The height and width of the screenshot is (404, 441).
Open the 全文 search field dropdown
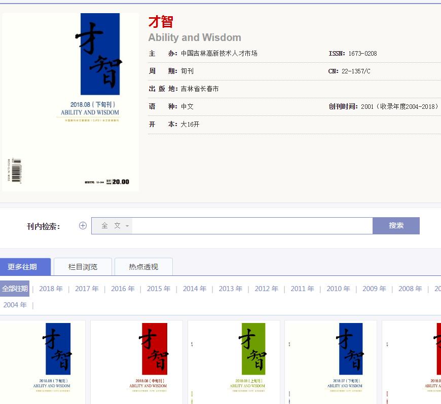[112, 226]
